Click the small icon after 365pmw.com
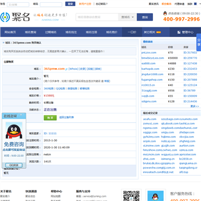 coord(66,69)
